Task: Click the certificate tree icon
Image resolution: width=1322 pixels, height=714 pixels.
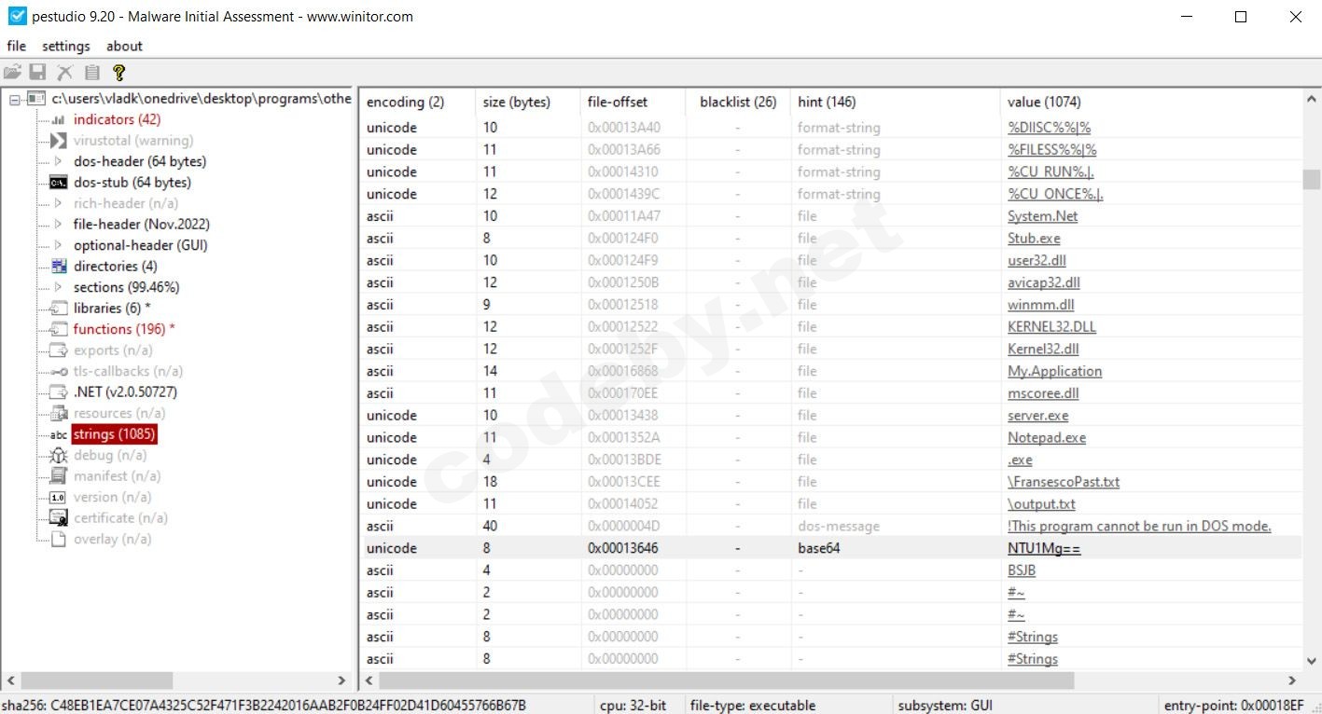Action: tap(59, 518)
